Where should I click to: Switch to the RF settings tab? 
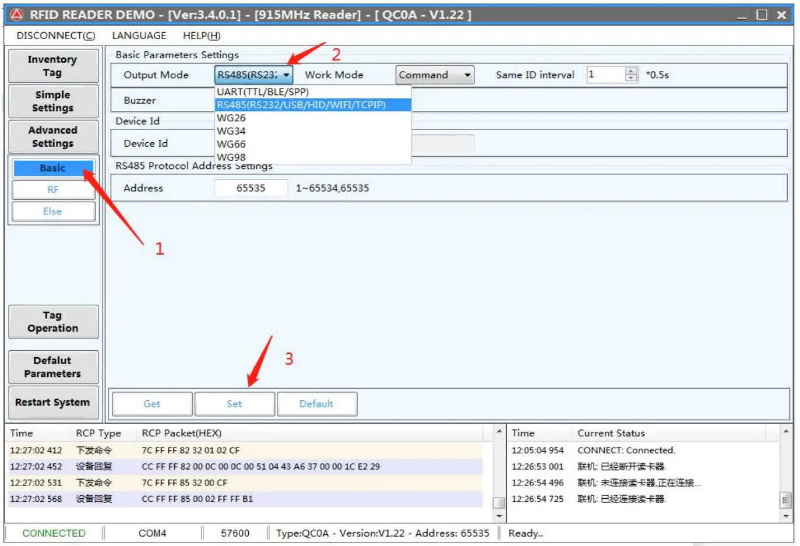pos(53,189)
